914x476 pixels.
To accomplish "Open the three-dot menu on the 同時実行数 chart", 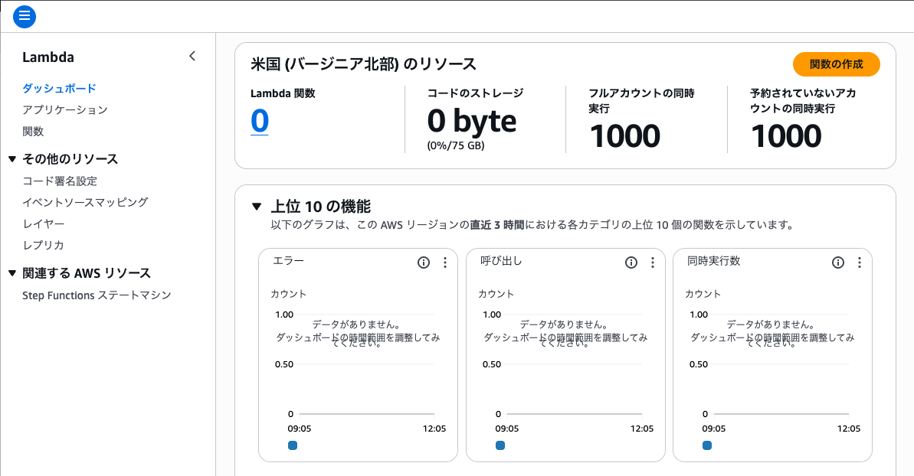I will [859, 262].
